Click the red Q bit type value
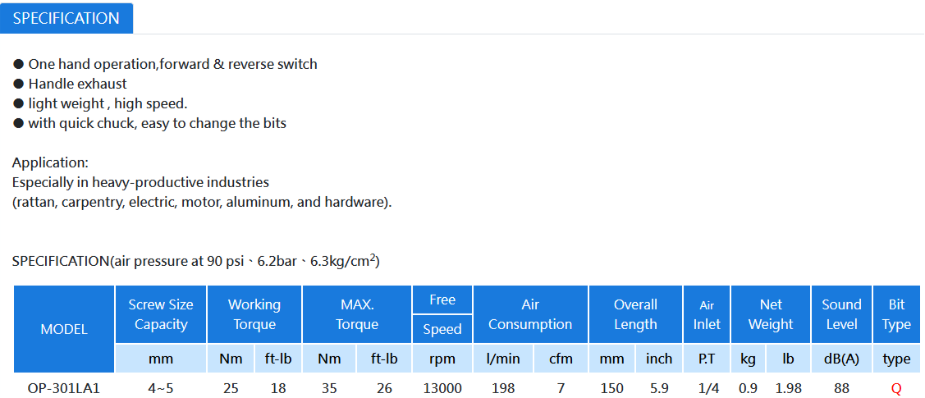This screenshot has width=925, height=398. pos(896,389)
